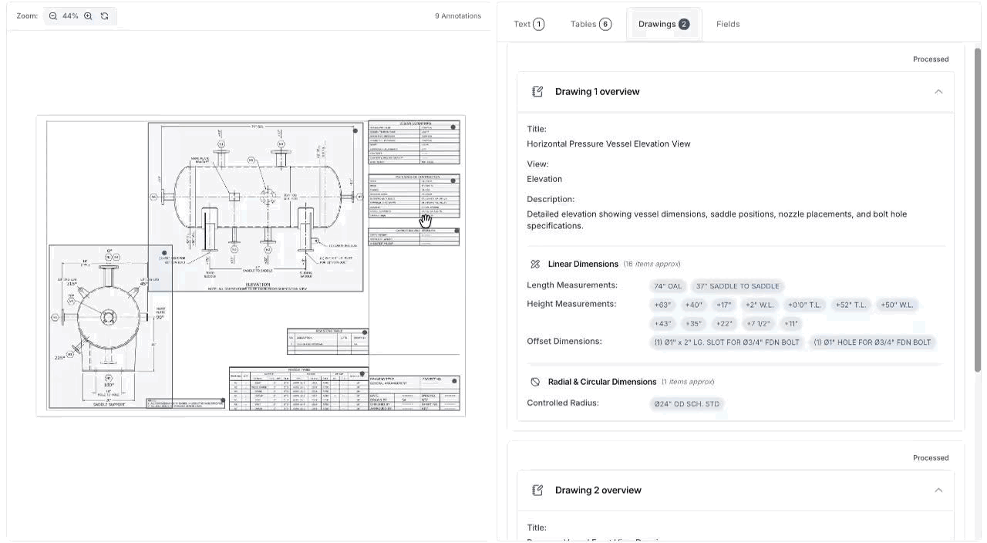Open the Tables tab
This screenshot has width=987, height=543.
tap(591, 24)
